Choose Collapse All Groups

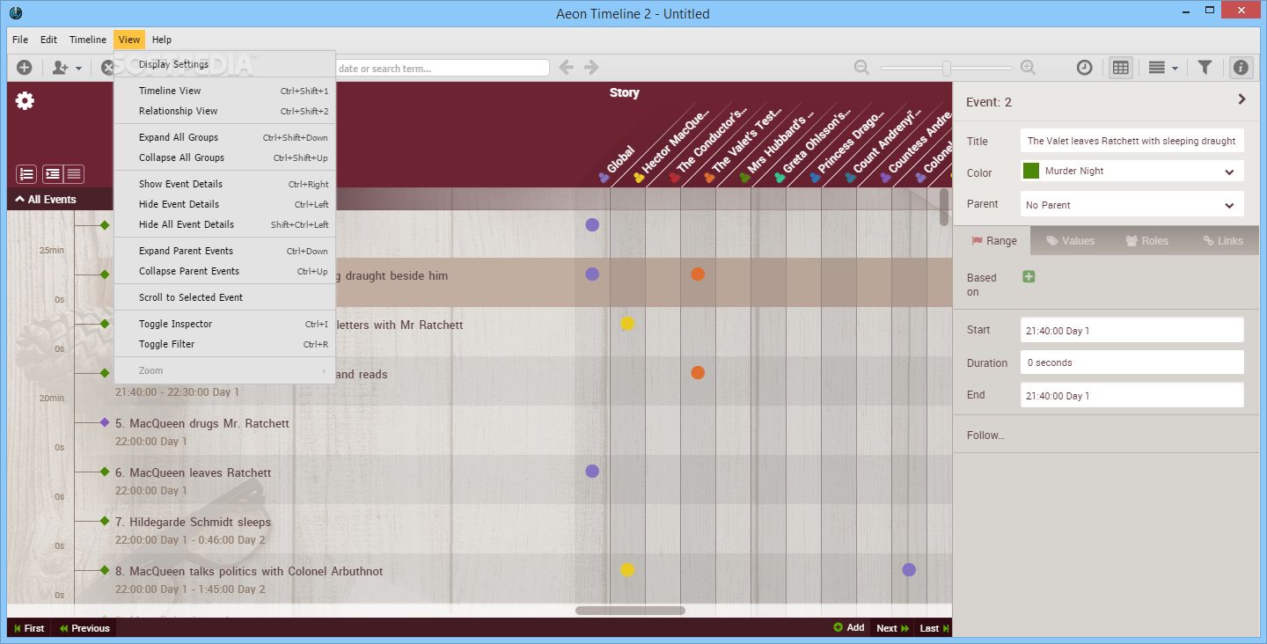coord(224,157)
